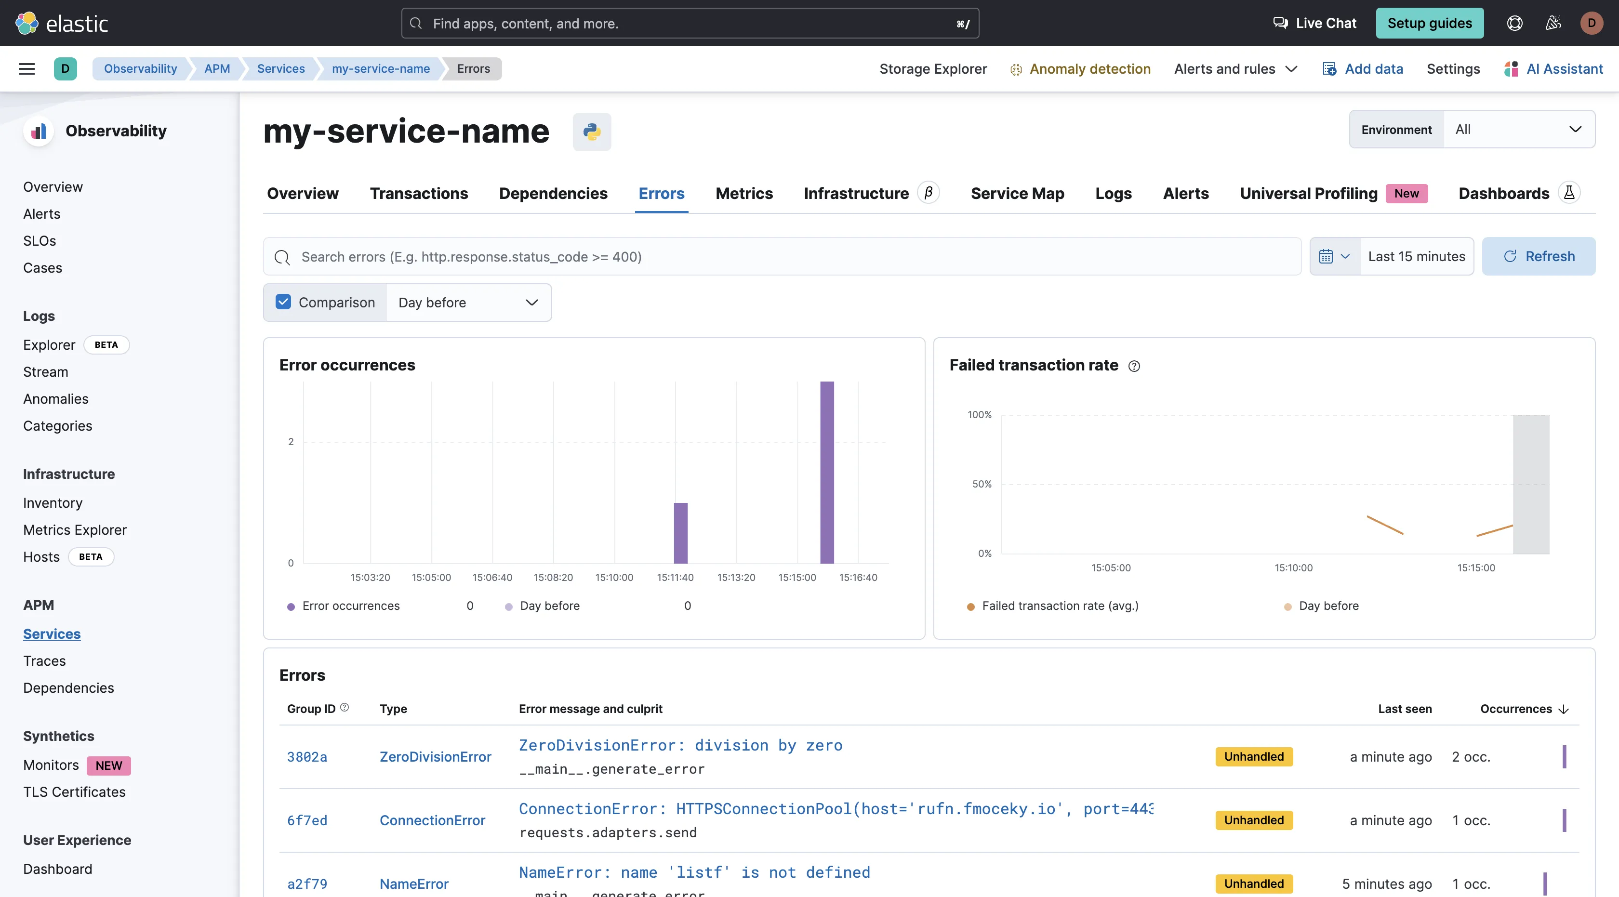Switch to the Transactions tab

coord(419,194)
